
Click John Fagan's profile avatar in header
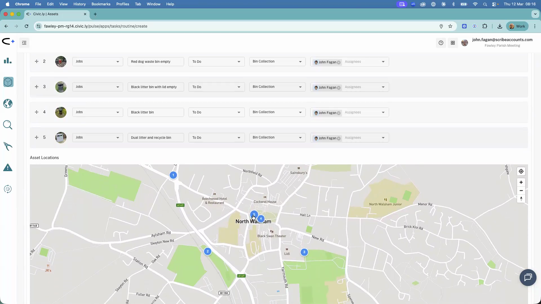pyautogui.click(x=465, y=43)
